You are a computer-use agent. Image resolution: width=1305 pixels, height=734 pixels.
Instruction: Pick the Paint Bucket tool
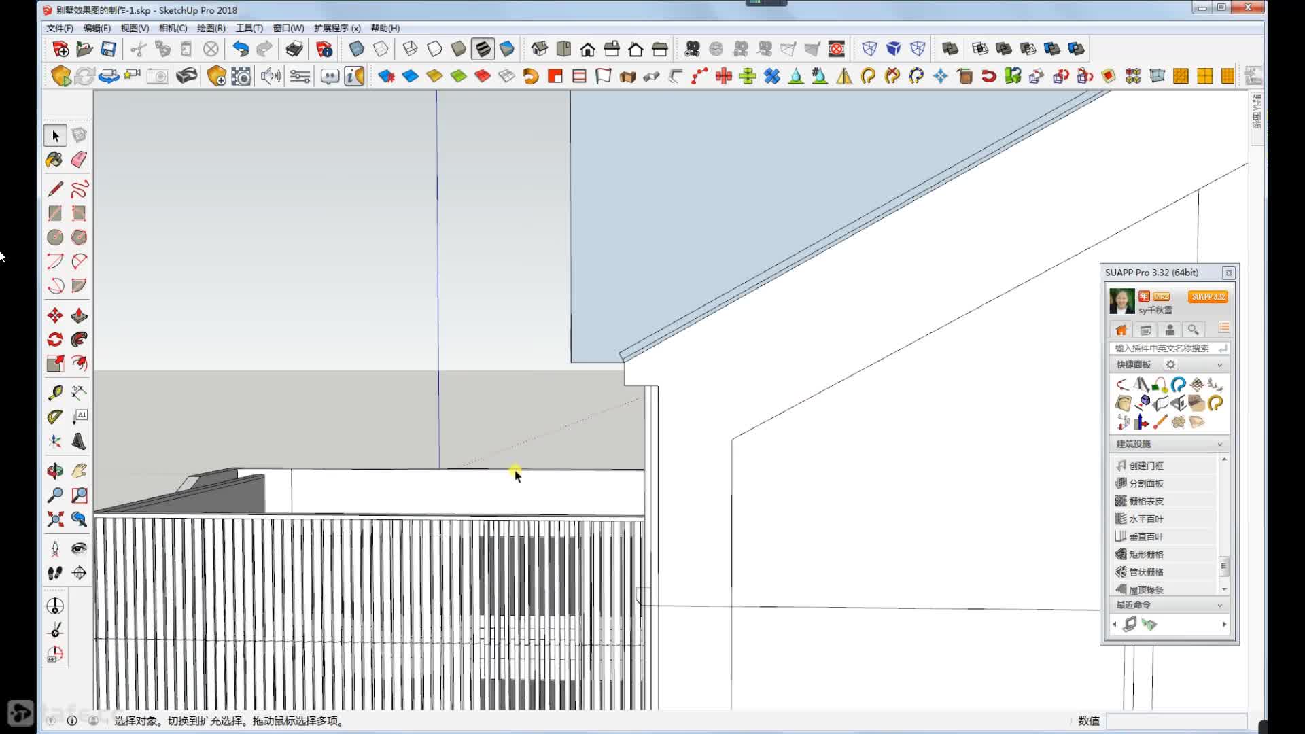[x=54, y=160]
